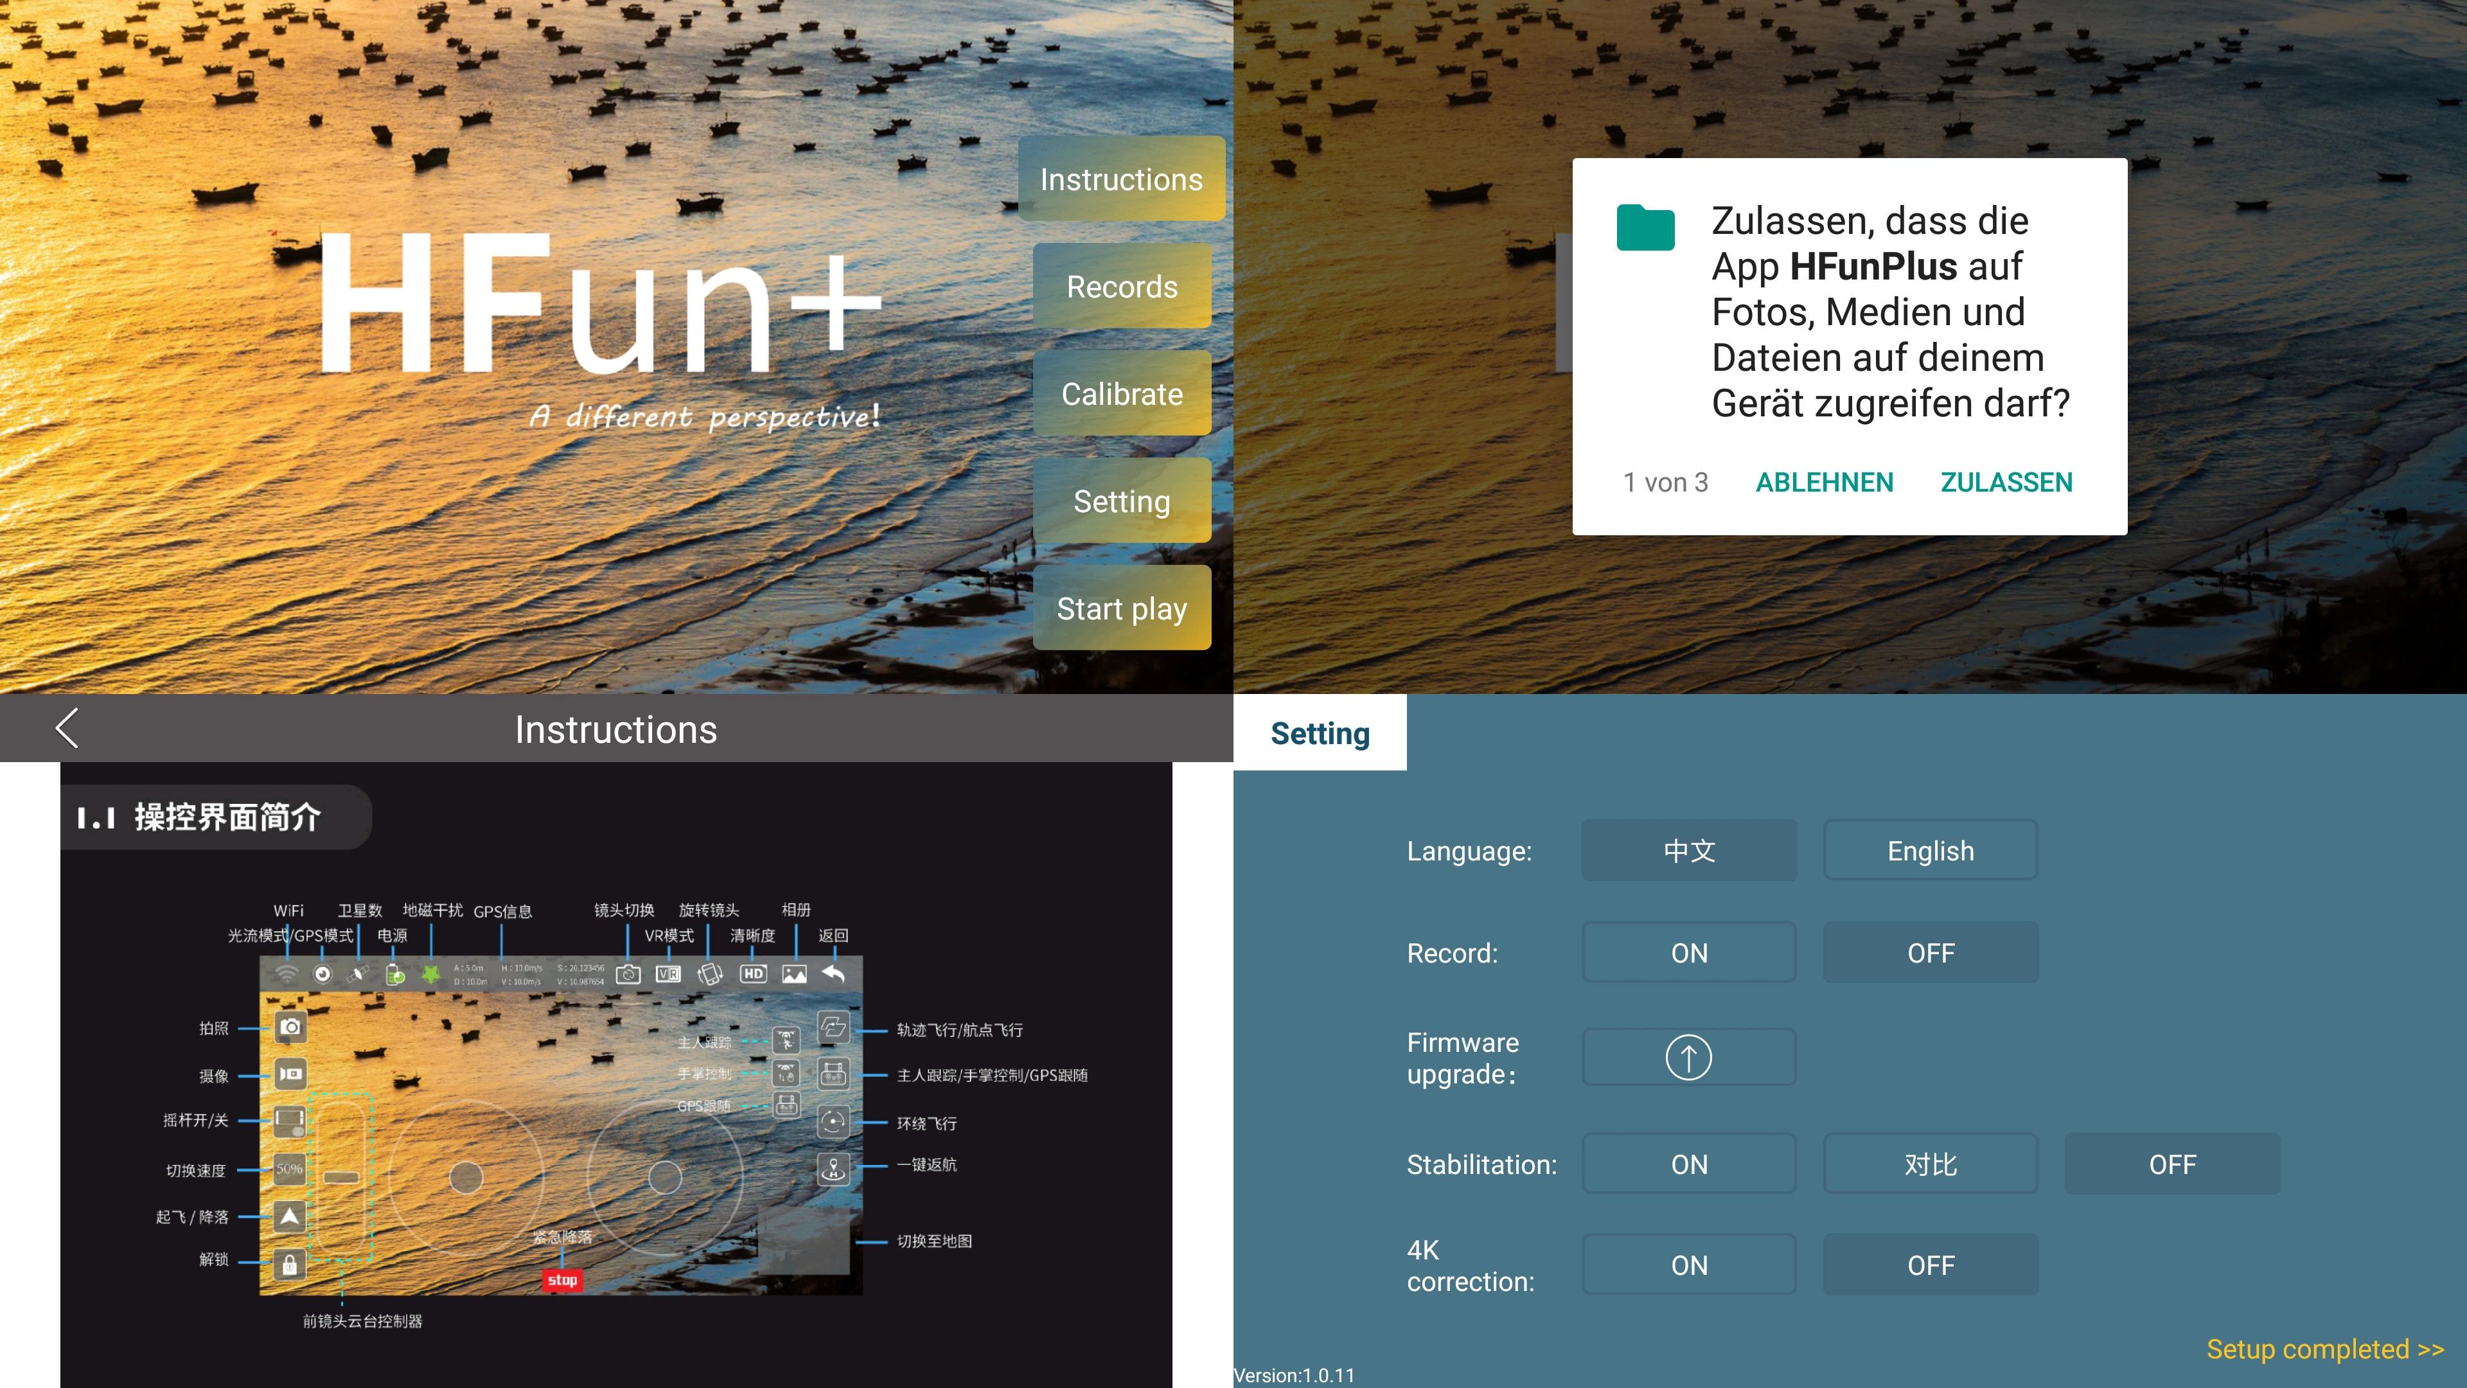Viewport: 2467px width, 1388px height.
Task: Select English as language
Action: (x=1930, y=851)
